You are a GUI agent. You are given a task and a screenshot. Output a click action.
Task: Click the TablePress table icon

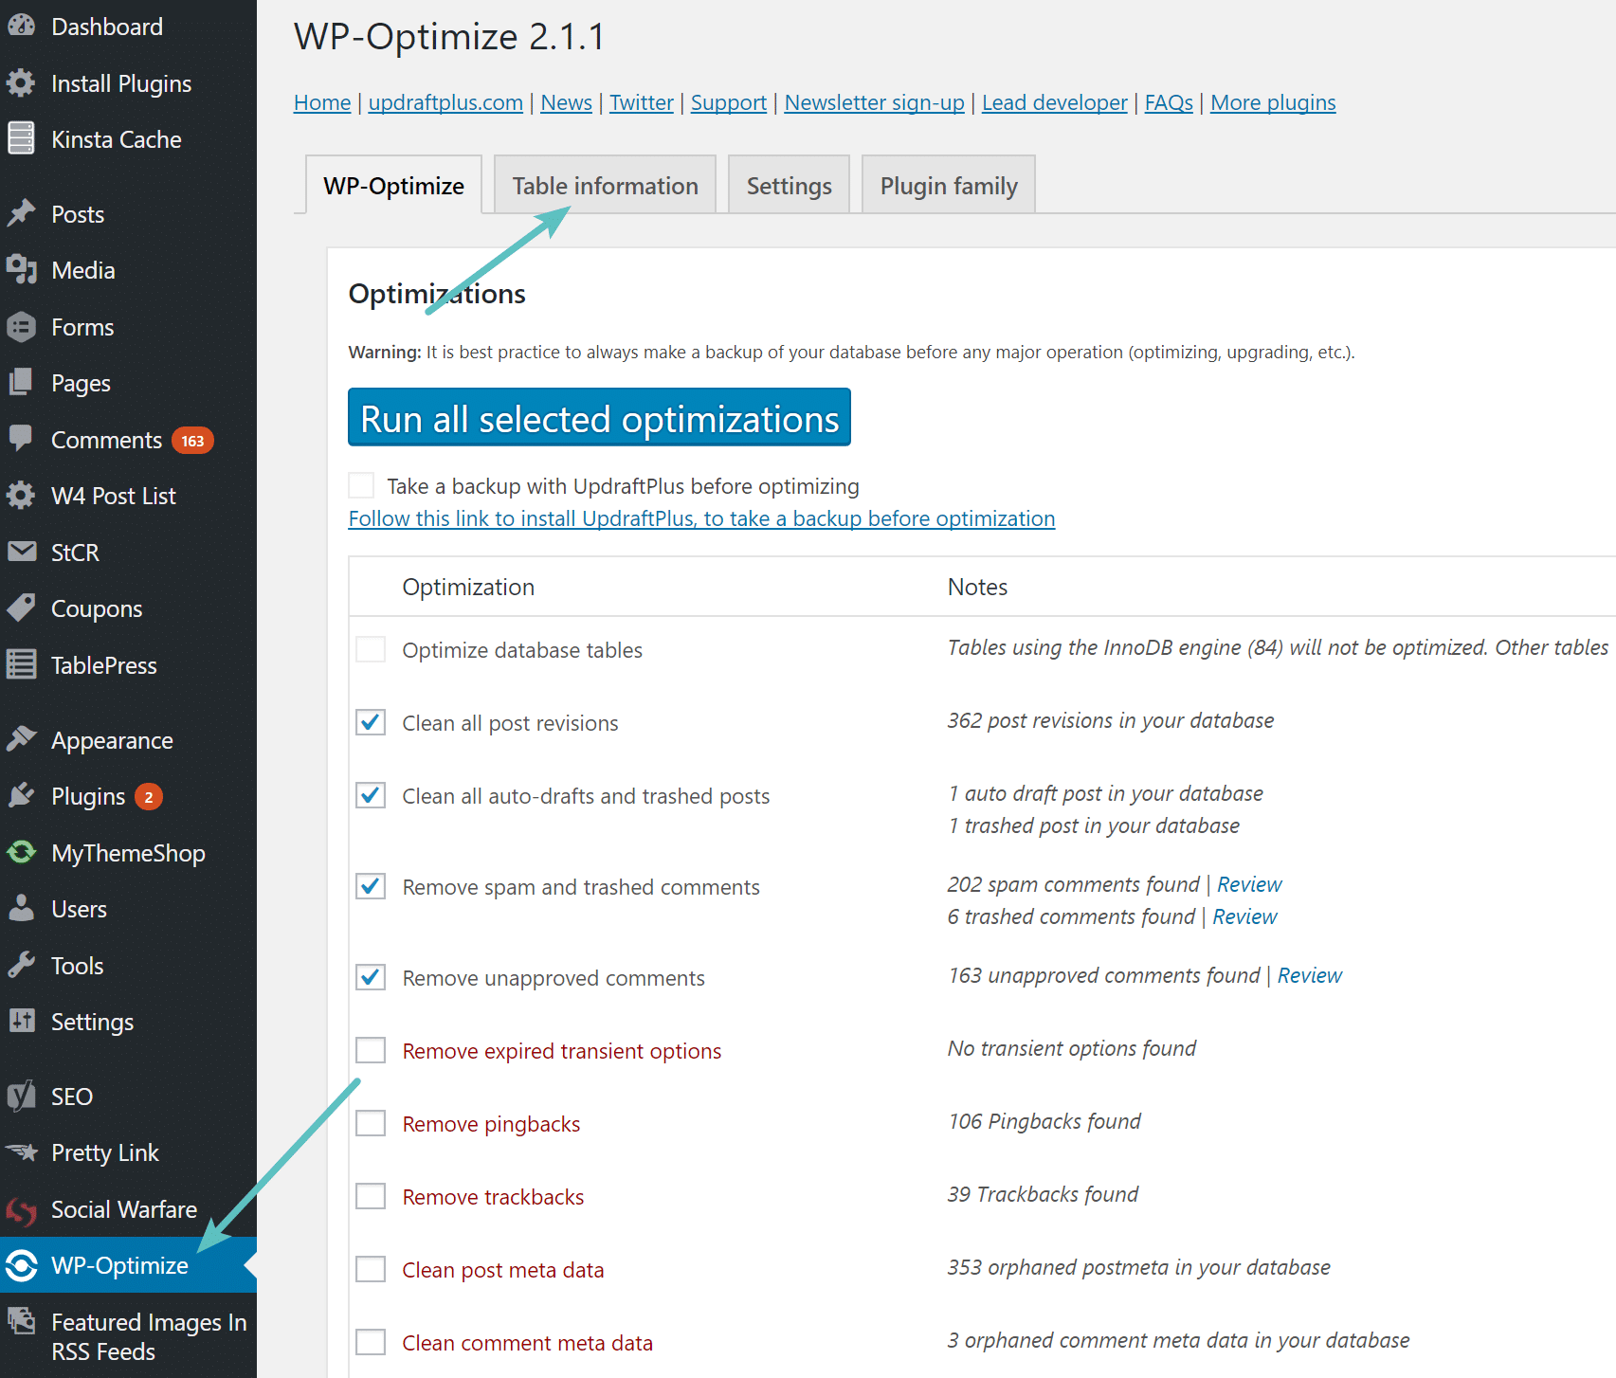[21, 664]
